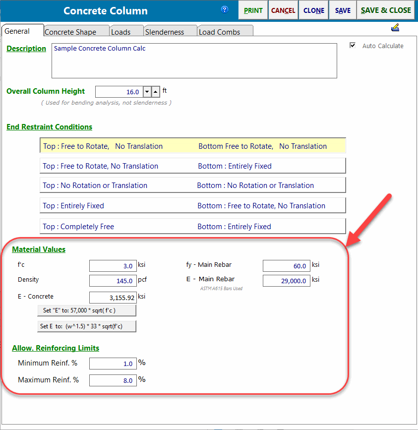Click the pencil edit icon below Save & Close

coord(395,28)
